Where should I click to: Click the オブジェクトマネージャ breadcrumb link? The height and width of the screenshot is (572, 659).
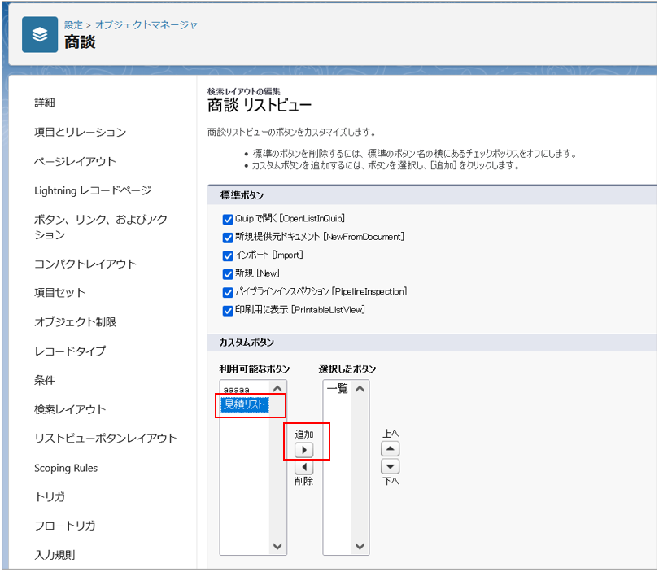coord(146,25)
